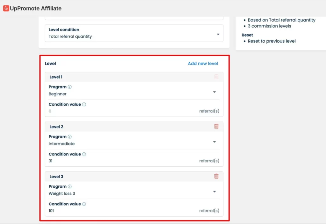Delete Level 1 with trash icon
326x224 pixels.
[216, 77]
